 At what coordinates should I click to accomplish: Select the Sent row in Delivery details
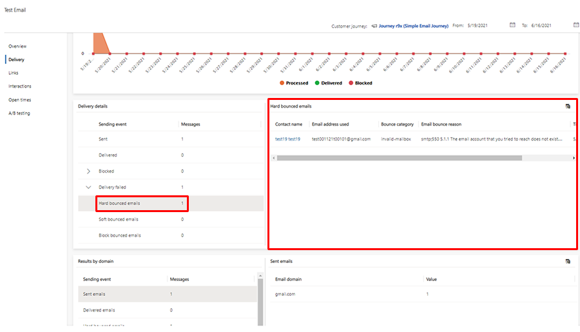pos(171,139)
